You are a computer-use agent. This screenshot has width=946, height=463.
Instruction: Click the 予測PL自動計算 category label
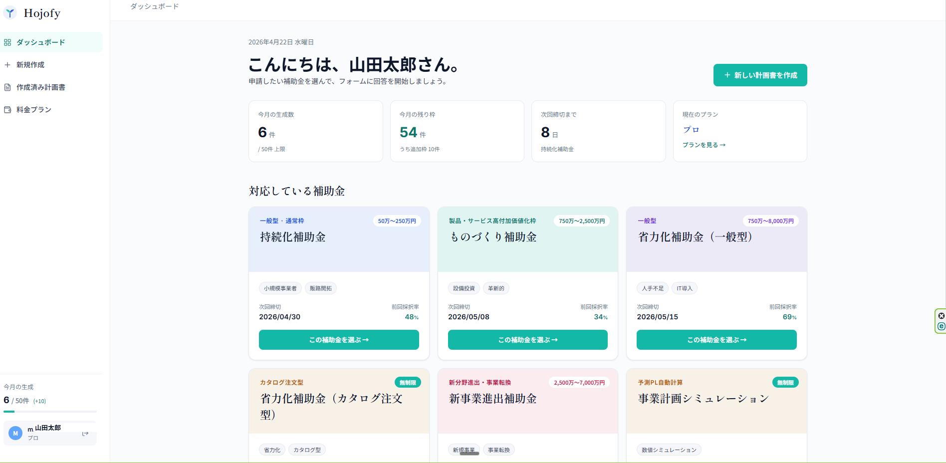[x=660, y=383]
